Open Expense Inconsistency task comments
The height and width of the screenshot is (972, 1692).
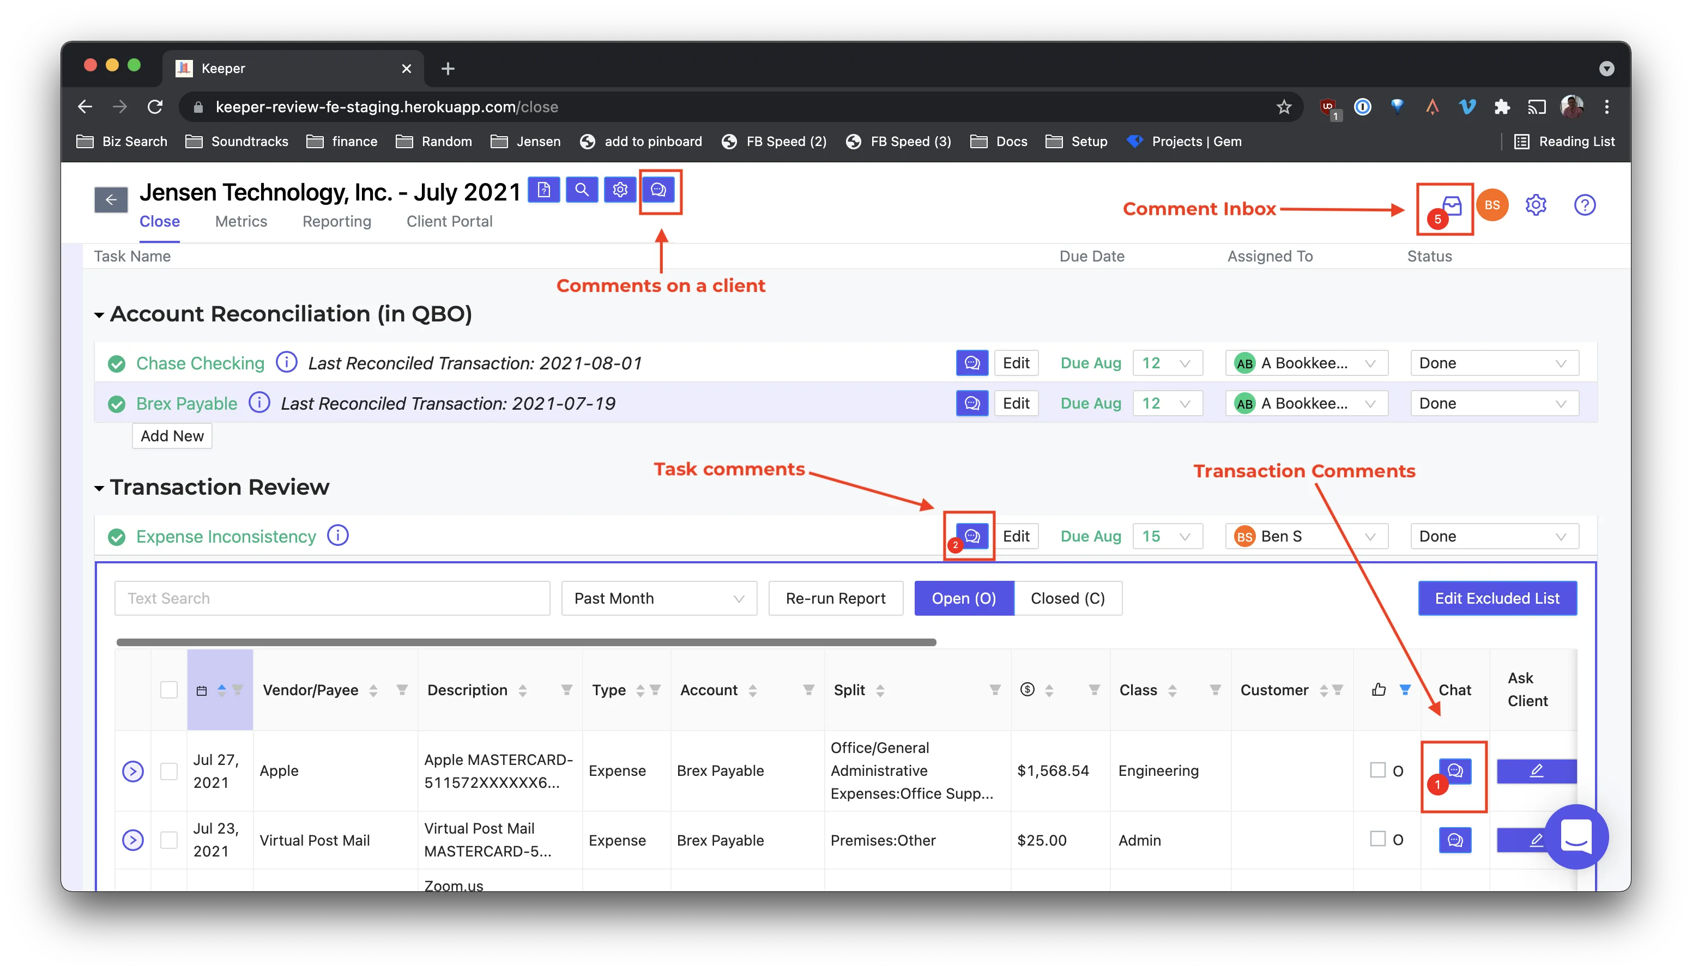(x=971, y=536)
